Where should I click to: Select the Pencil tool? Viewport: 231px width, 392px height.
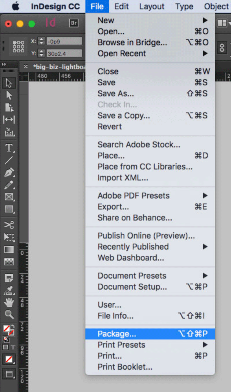tap(9, 185)
